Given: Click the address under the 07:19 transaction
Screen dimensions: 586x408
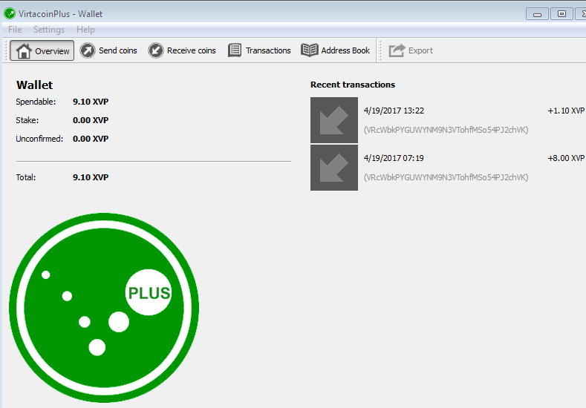Looking at the screenshot, I should (x=446, y=177).
